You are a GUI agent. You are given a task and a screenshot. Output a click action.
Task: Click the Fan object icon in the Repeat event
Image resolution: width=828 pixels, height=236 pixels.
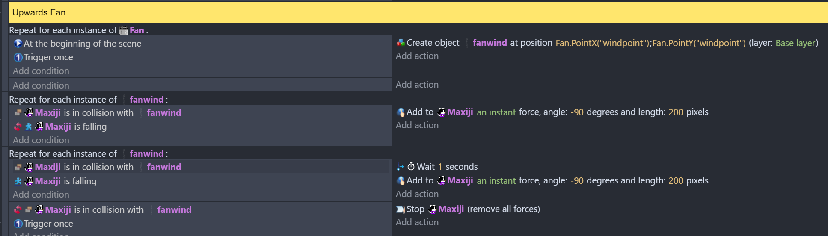pos(124,30)
